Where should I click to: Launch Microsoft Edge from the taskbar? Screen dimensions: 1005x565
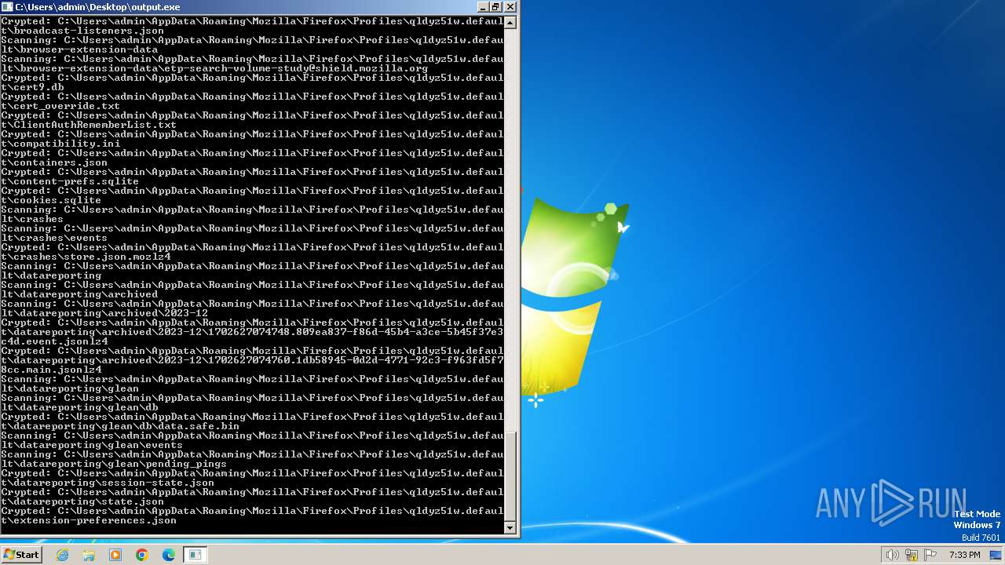point(169,555)
